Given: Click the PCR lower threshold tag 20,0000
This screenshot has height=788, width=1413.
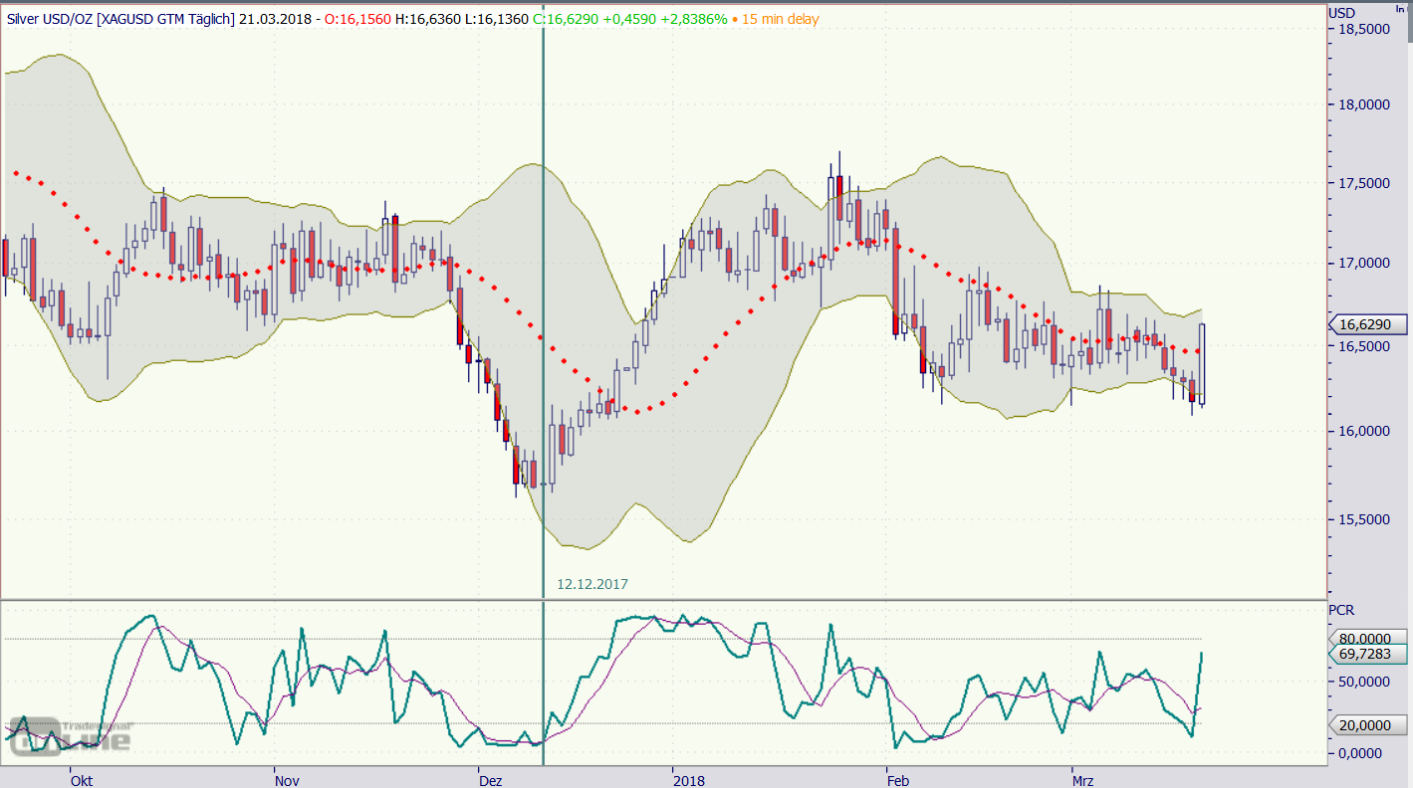Looking at the screenshot, I should (x=1366, y=724).
